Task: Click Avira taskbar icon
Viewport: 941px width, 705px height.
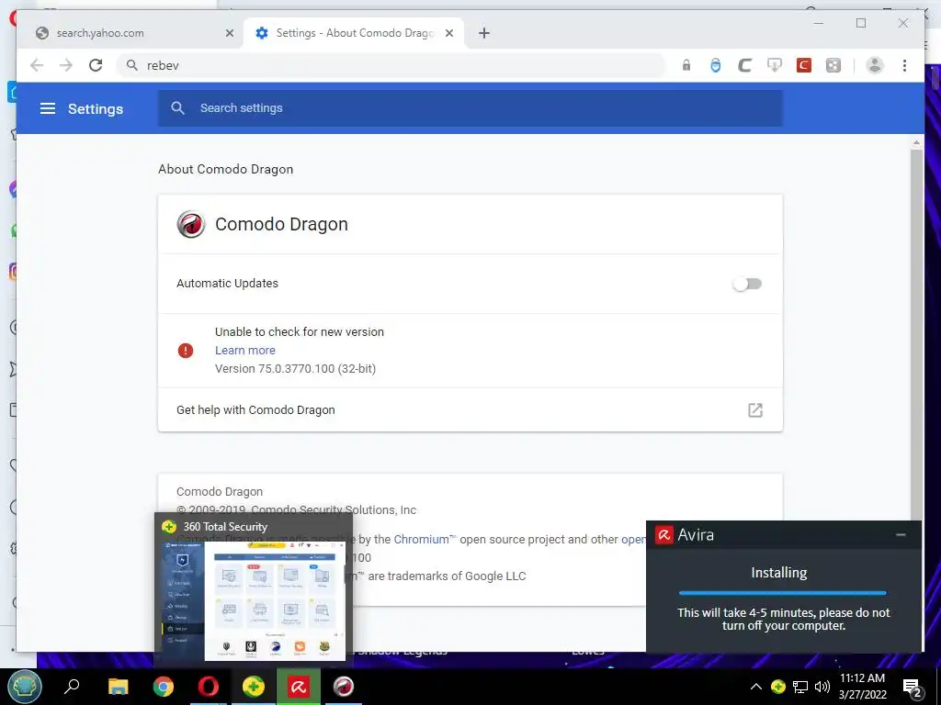Action: coord(299,687)
